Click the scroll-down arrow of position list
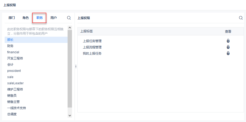This screenshot has width=246, height=122. pos(70,116)
